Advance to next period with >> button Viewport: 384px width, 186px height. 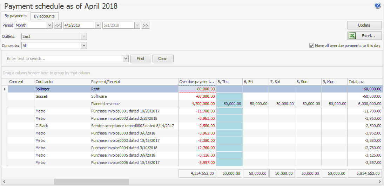pyautogui.click(x=146, y=25)
